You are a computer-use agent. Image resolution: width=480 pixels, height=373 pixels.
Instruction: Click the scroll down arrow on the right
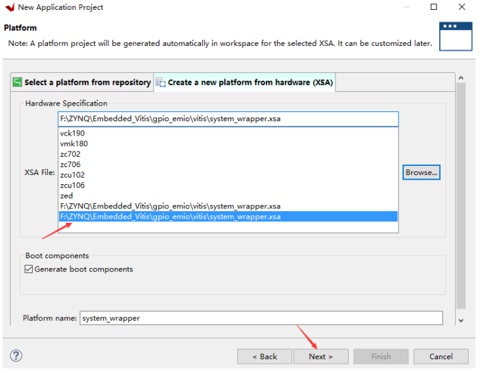[461, 321]
